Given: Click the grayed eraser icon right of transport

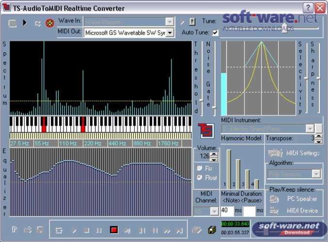Looking at the screenshot, I should coord(197,230).
